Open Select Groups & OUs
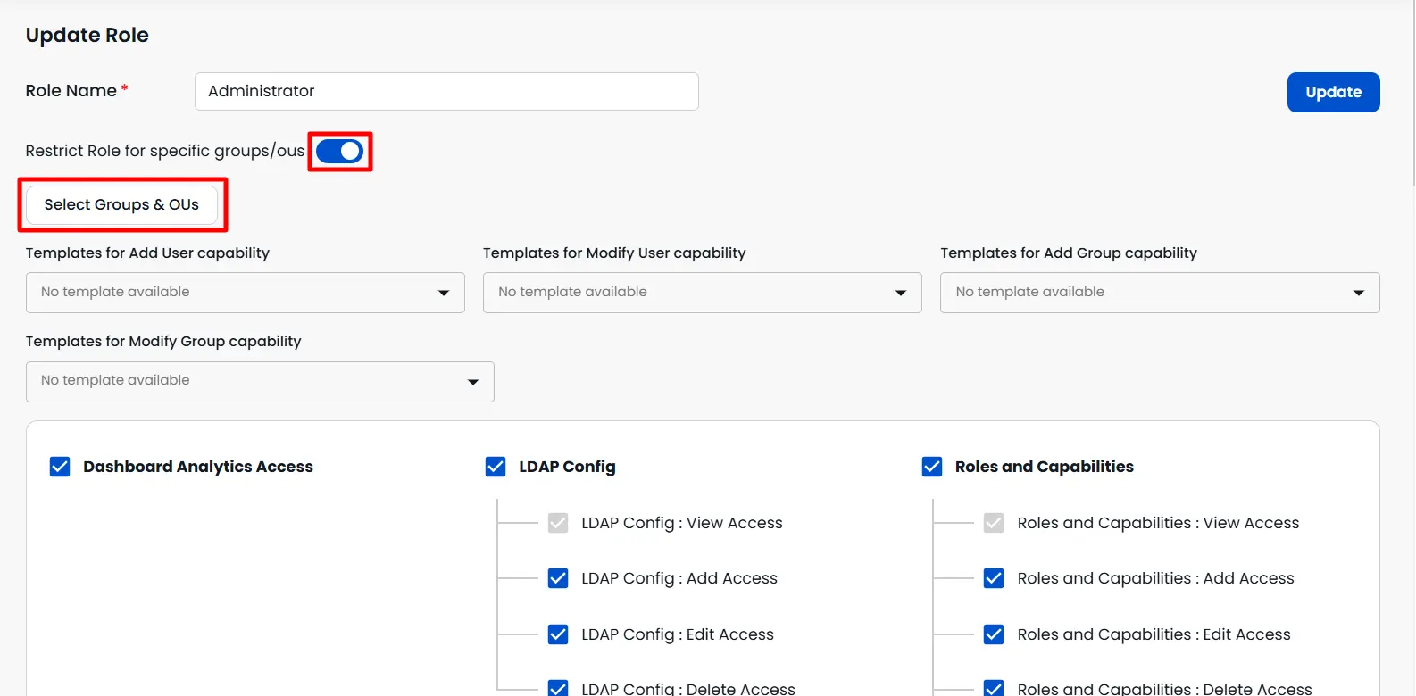This screenshot has width=1416, height=696. click(x=121, y=204)
